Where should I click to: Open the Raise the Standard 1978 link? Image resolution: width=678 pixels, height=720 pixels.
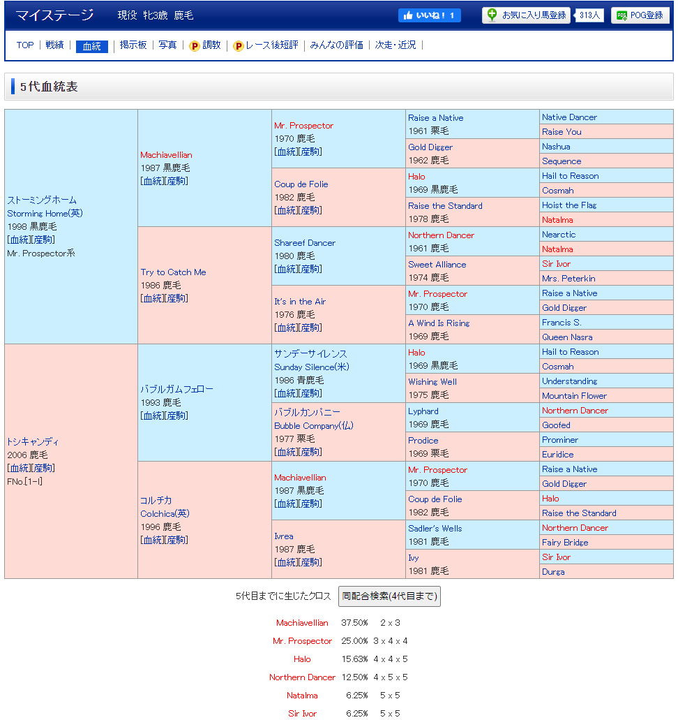click(446, 206)
